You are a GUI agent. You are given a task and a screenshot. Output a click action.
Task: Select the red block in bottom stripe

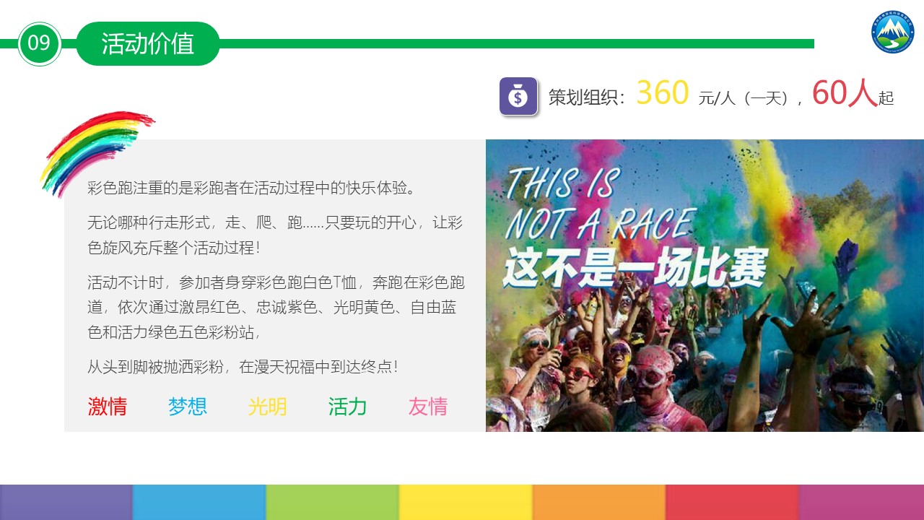732,502
